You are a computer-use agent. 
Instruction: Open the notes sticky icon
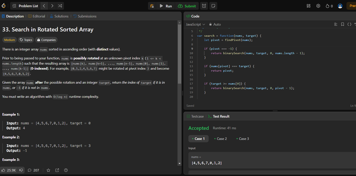click(213, 6)
